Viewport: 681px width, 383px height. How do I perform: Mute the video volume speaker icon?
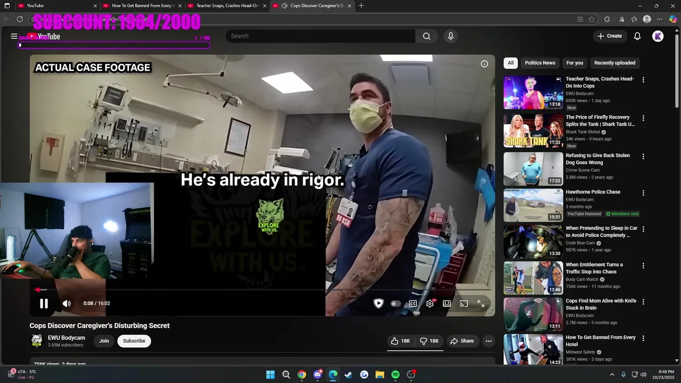click(x=67, y=304)
